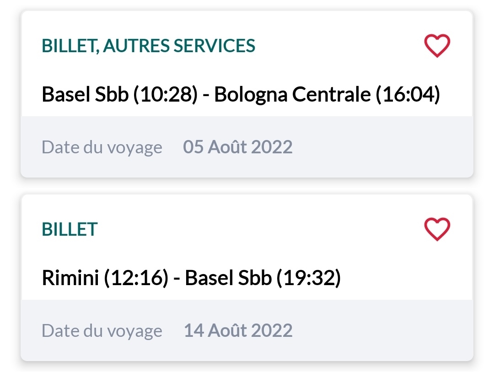Click "Date du voyage" on the 05 Août ticket
The image size is (494, 373).
click(x=102, y=147)
